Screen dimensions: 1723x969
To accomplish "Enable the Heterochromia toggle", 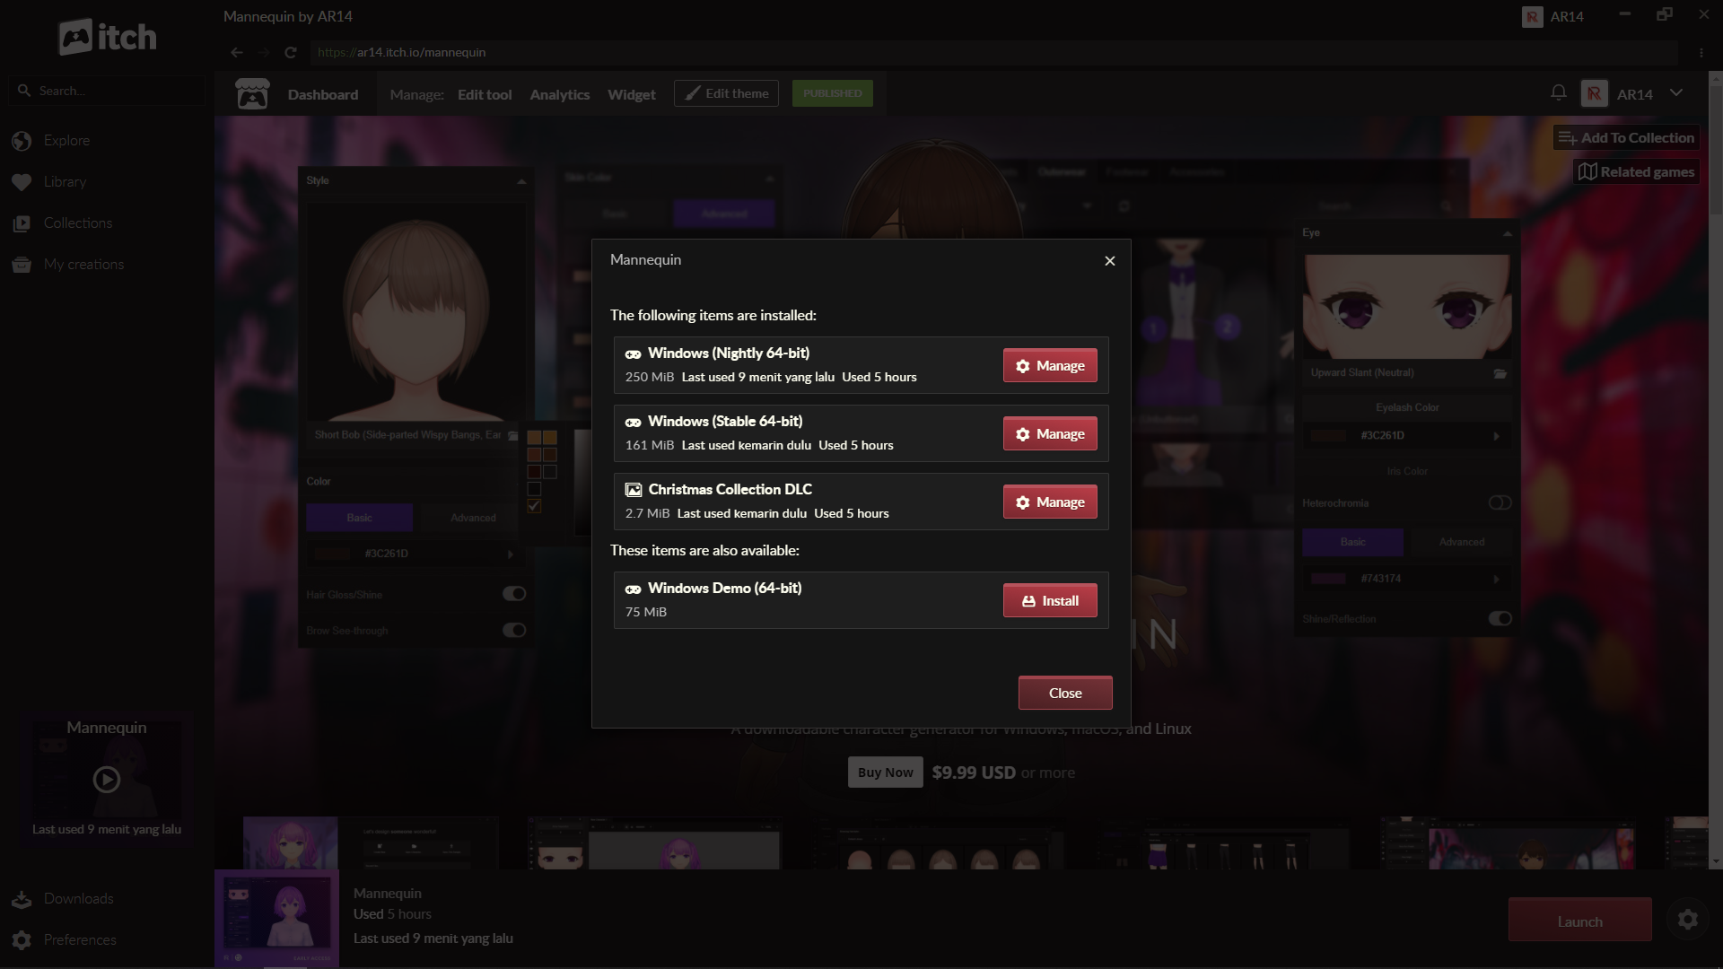I will [x=1500, y=502].
